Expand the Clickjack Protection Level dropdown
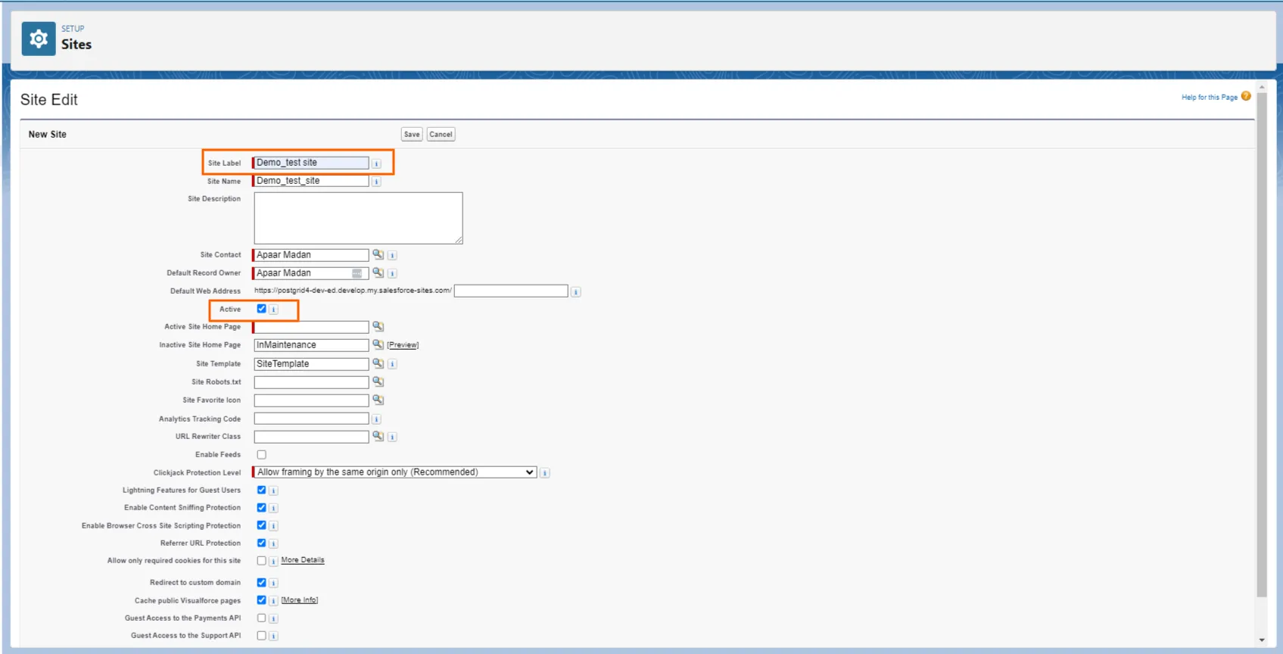The image size is (1283, 654). click(395, 472)
